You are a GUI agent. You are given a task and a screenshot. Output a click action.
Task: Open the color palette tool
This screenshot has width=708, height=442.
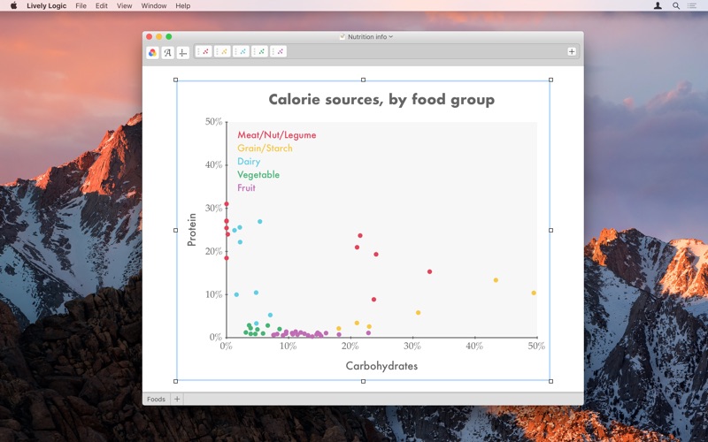click(x=152, y=53)
